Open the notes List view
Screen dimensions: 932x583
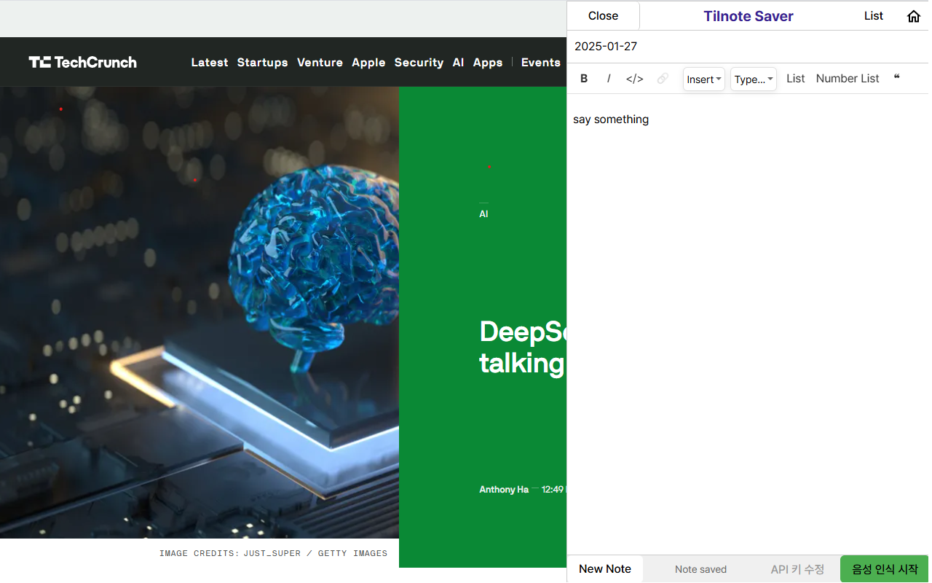coord(874,16)
